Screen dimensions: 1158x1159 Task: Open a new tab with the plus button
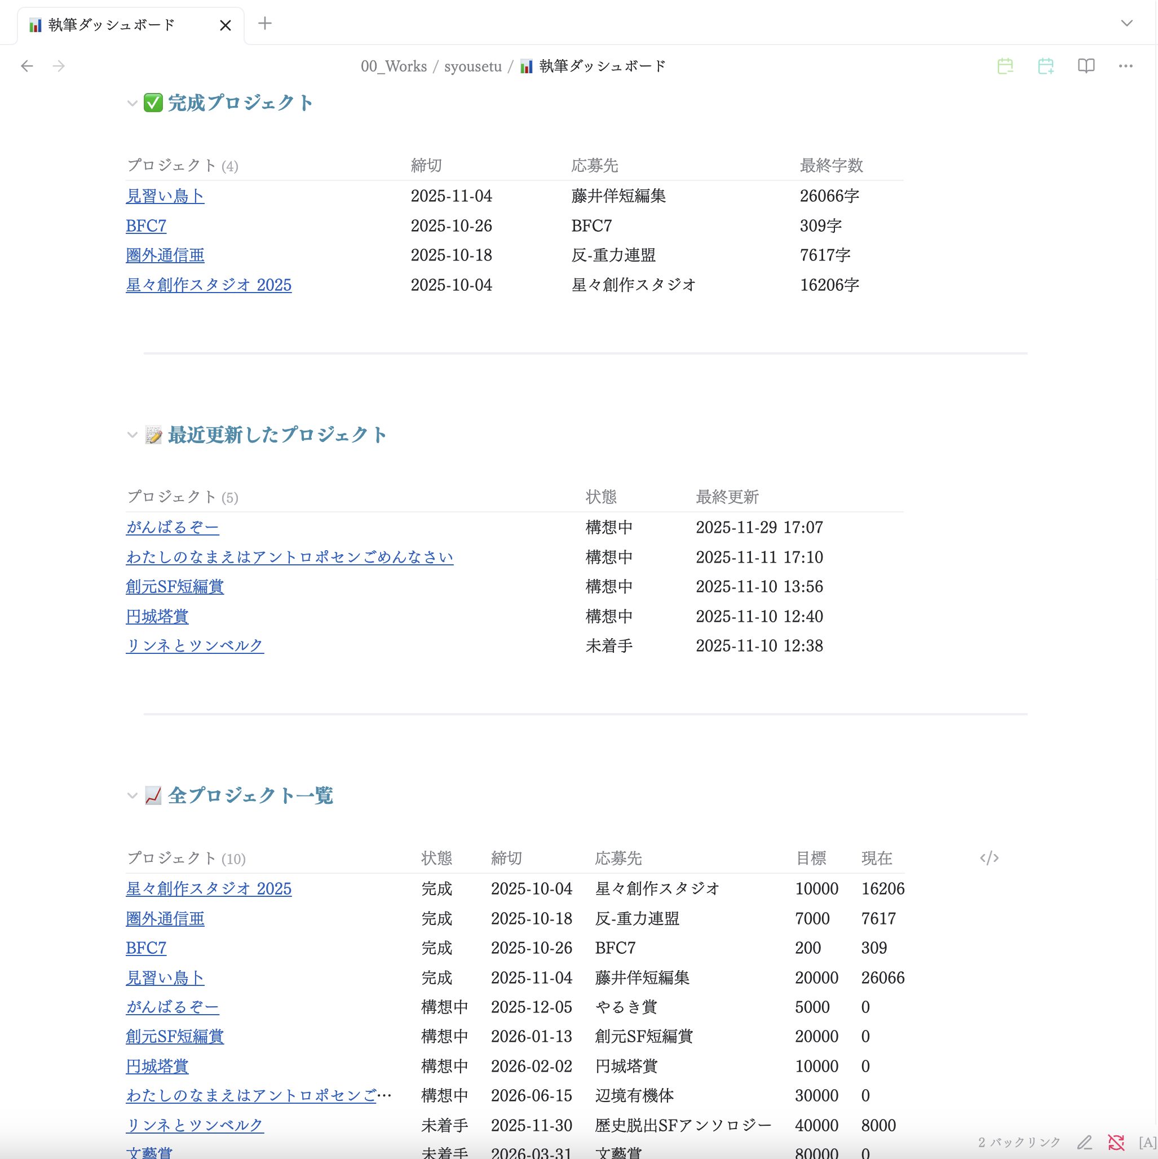click(x=264, y=23)
